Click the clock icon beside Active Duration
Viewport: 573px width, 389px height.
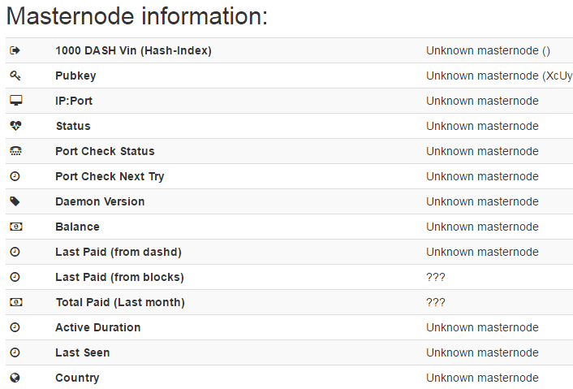click(x=15, y=327)
